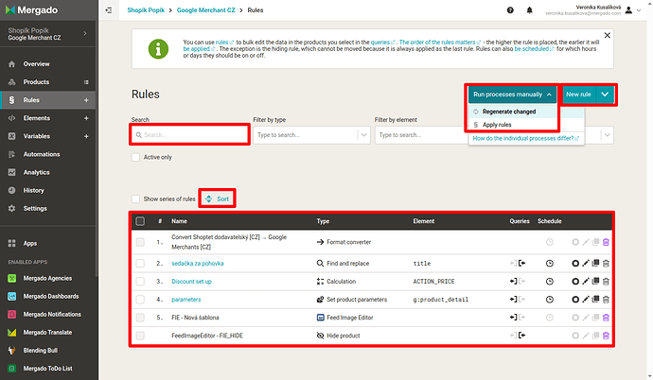Open schedule clock for 'Discount set up' rule
This screenshot has height=380, width=653.
tap(550, 282)
